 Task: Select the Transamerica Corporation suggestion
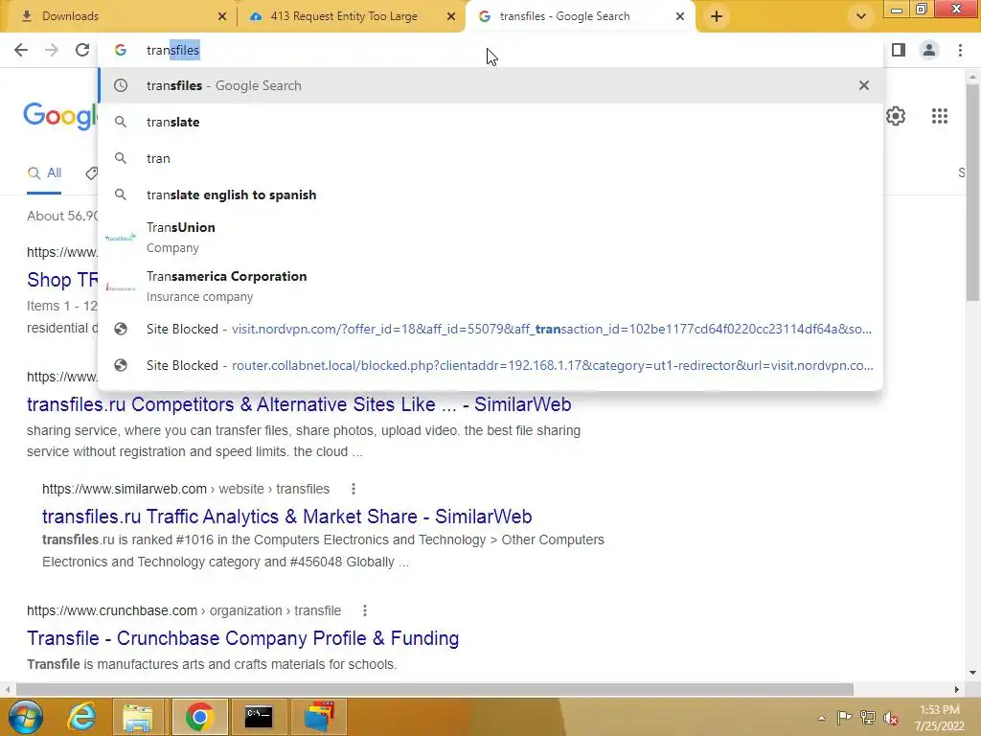pos(490,286)
